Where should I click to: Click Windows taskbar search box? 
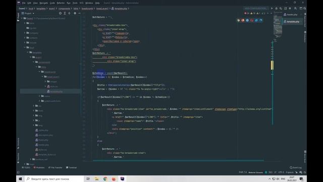click(x=54, y=179)
